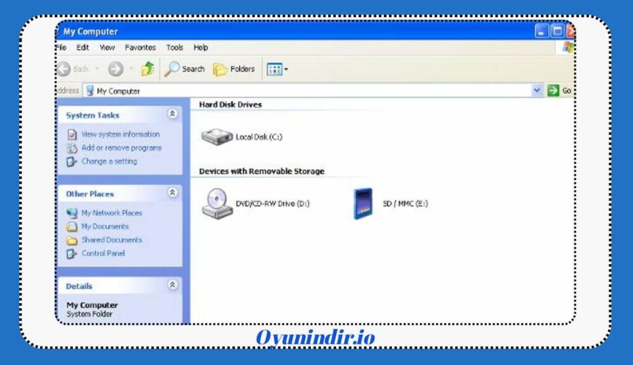Click the Control Panel icon

[x=72, y=254]
